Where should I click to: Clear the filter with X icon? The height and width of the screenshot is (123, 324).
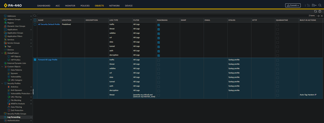pyautogui.click(x=322, y=16)
